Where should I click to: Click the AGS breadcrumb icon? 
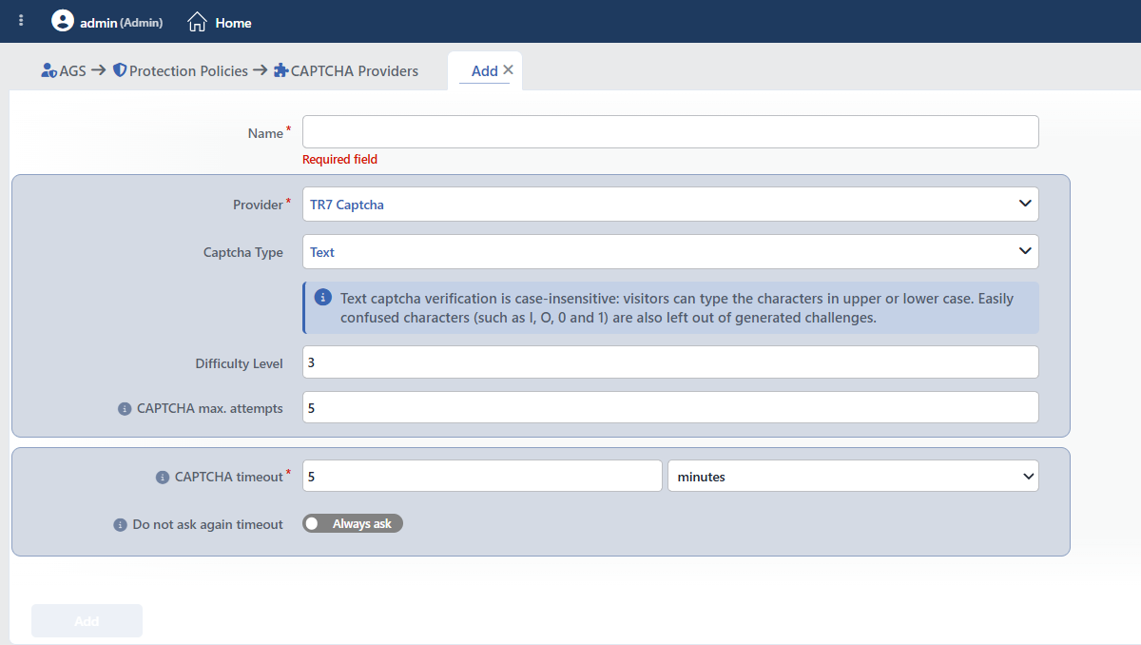(49, 70)
